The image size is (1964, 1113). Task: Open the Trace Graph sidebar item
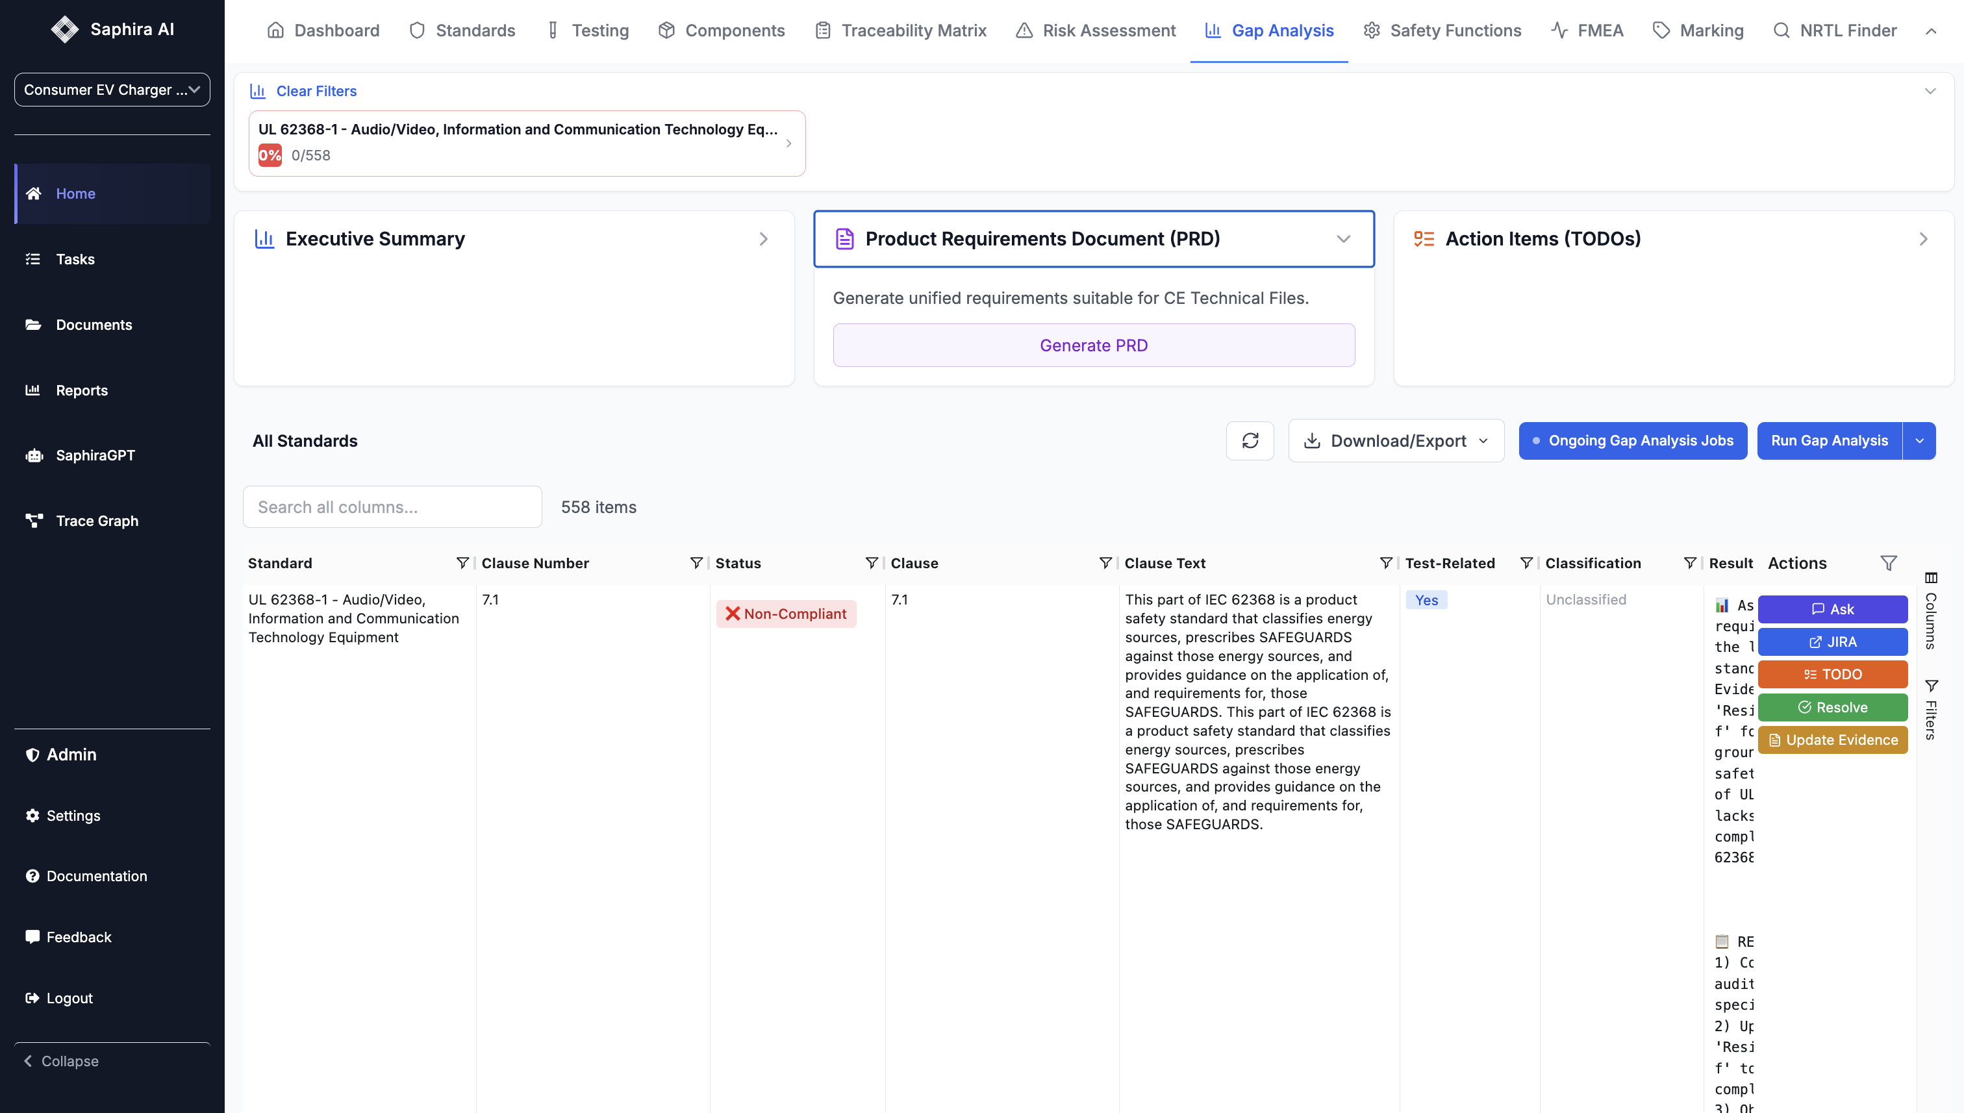point(96,521)
